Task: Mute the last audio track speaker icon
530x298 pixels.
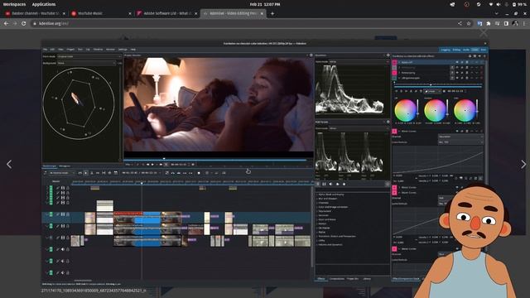Action: 63,272
